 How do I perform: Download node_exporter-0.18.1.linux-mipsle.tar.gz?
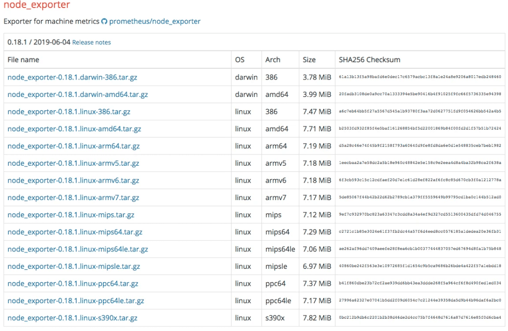pos(74,266)
